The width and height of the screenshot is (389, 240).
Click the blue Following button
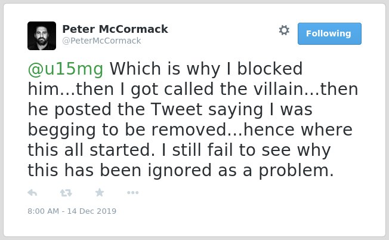coord(329,34)
